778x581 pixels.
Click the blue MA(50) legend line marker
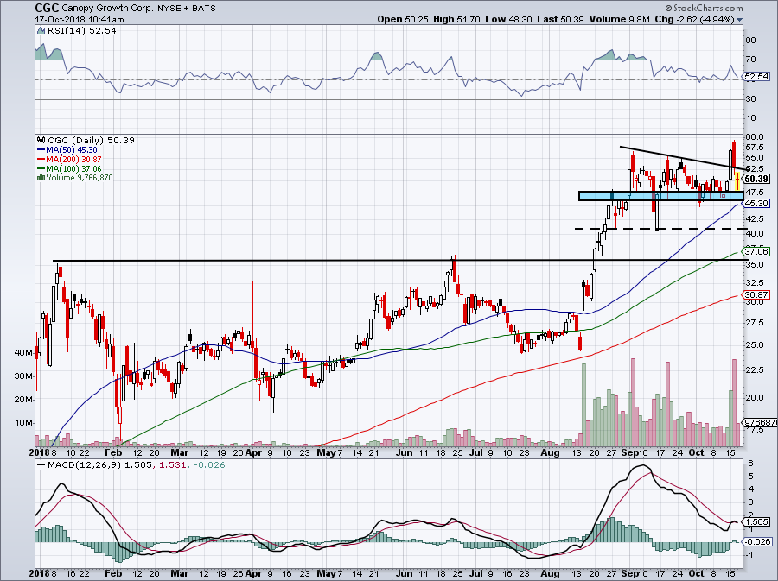tap(41, 150)
